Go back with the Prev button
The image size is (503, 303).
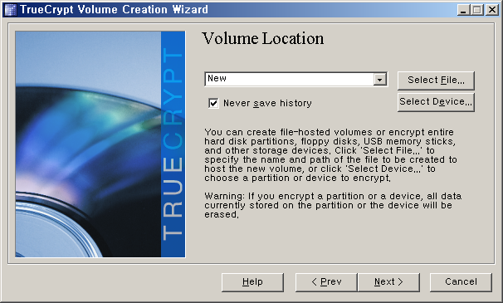tap(326, 282)
